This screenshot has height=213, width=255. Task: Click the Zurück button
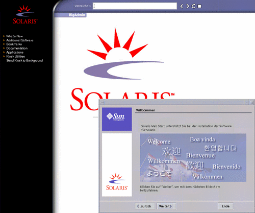(144, 206)
